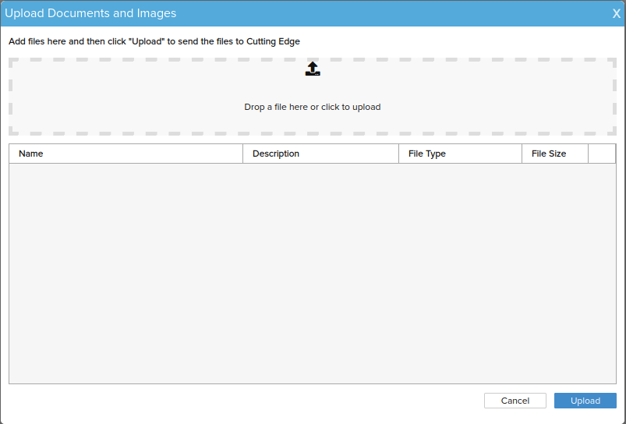Click the 'Upload Documents and Images' title text
This screenshot has width=626, height=424.
[90, 13]
